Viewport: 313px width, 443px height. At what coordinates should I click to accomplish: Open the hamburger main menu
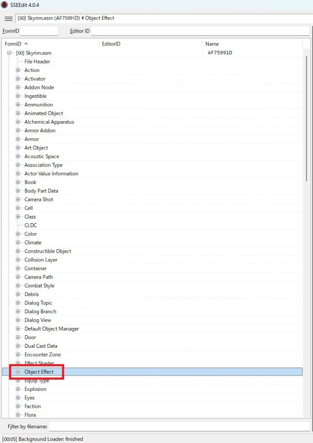point(8,19)
